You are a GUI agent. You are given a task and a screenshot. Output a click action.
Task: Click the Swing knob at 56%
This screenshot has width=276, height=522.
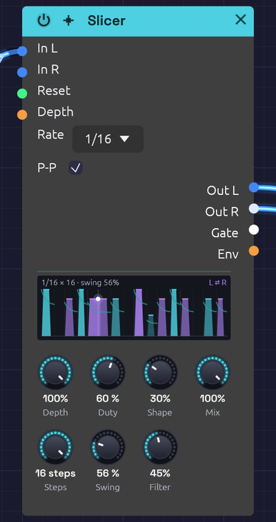[x=108, y=447]
